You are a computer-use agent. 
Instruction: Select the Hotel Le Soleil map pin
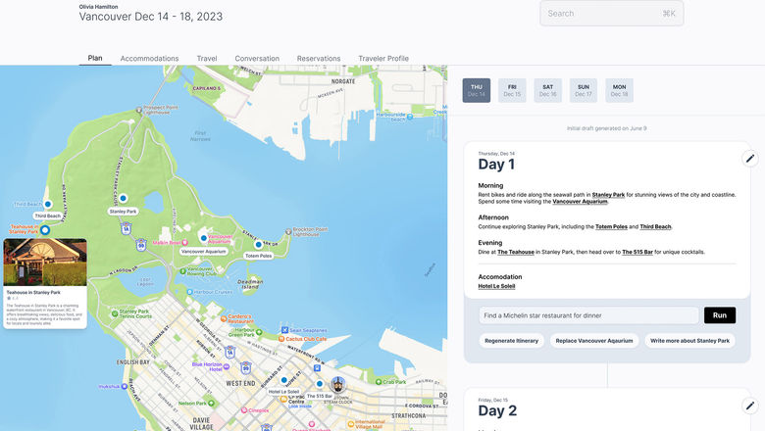[x=284, y=380]
